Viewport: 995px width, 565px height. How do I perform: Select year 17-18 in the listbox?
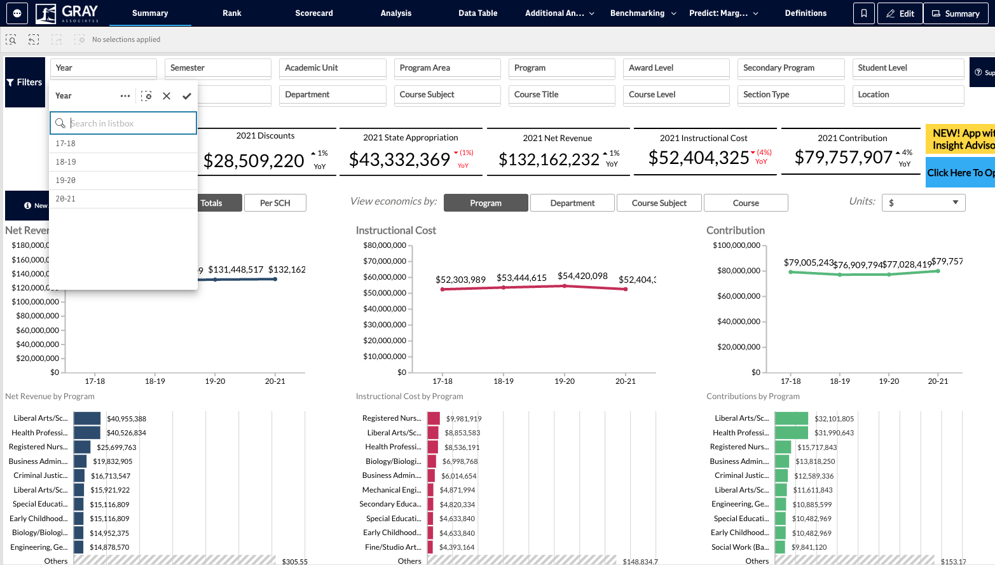(x=123, y=144)
